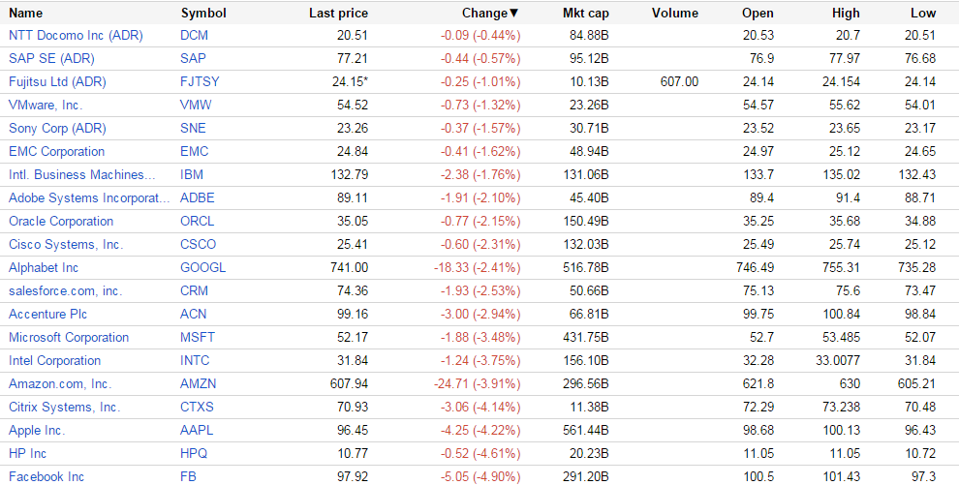
Task: Open the SAP SE (ADR) company link
Action: click(51, 58)
